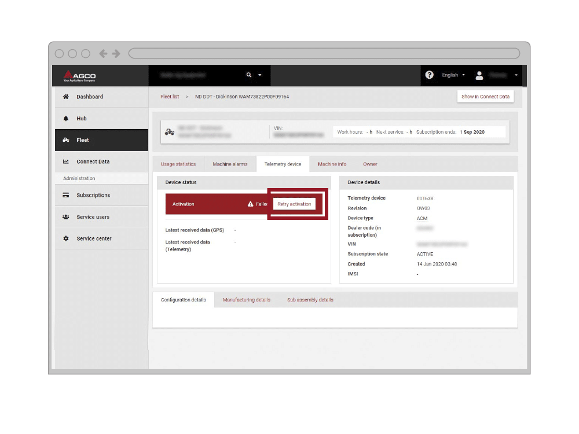Click created date 14 Jan 2020 03:48
This screenshot has width=579, height=434.
point(437,264)
